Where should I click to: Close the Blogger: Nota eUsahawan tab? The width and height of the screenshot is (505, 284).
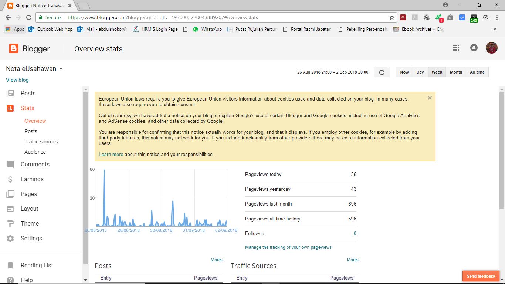click(x=70, y=6)
